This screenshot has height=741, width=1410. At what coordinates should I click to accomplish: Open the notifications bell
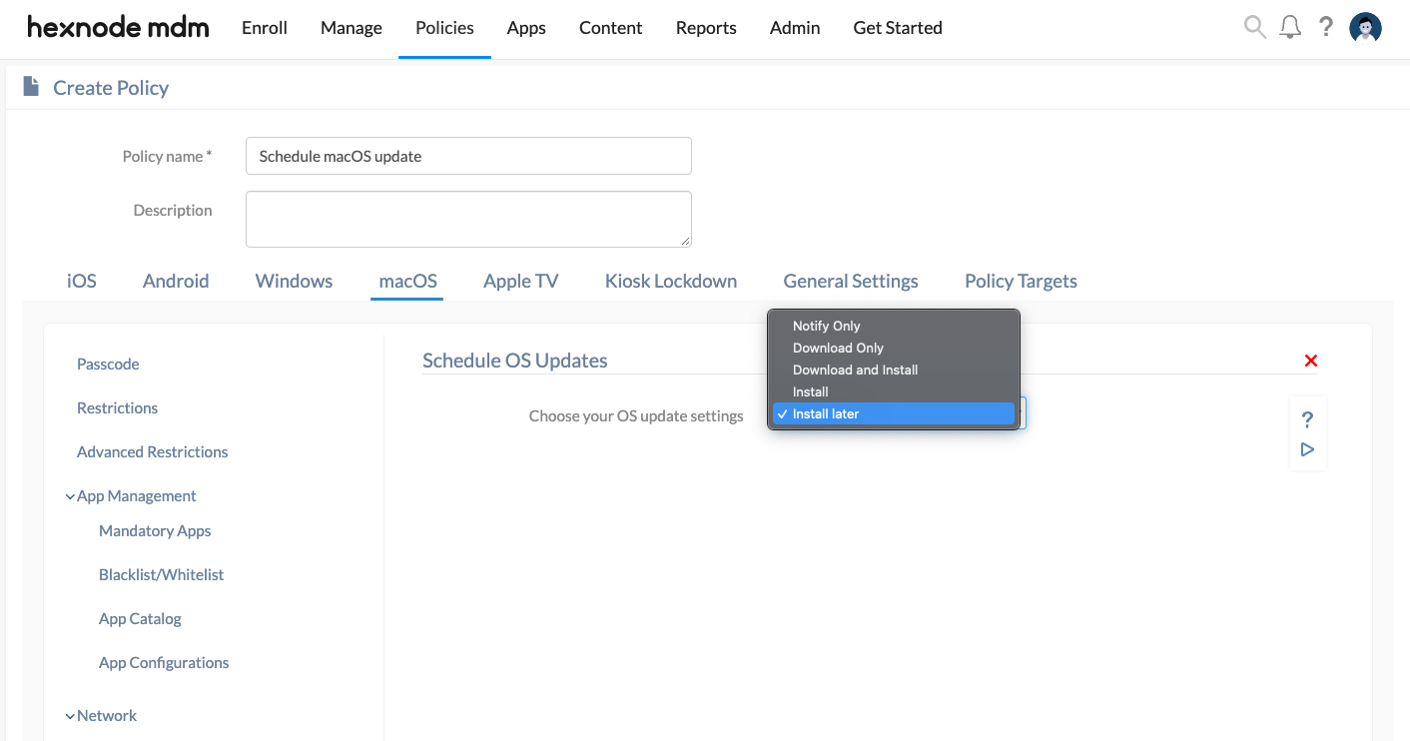click(1290, 27)
